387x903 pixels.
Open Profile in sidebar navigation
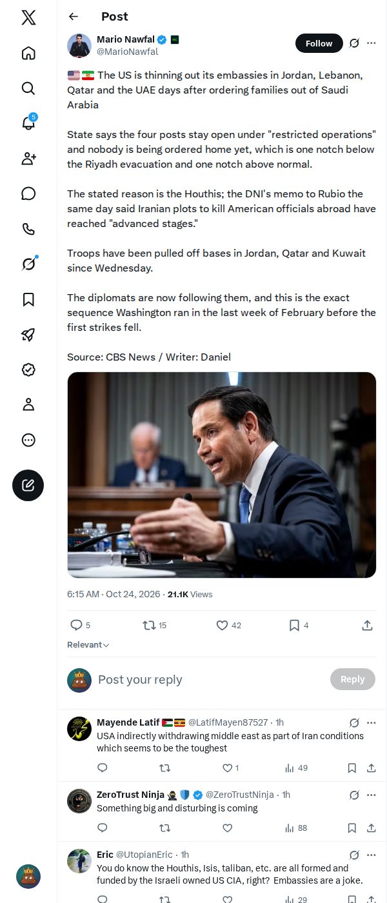pyautogui.click(x=28, y=404)
